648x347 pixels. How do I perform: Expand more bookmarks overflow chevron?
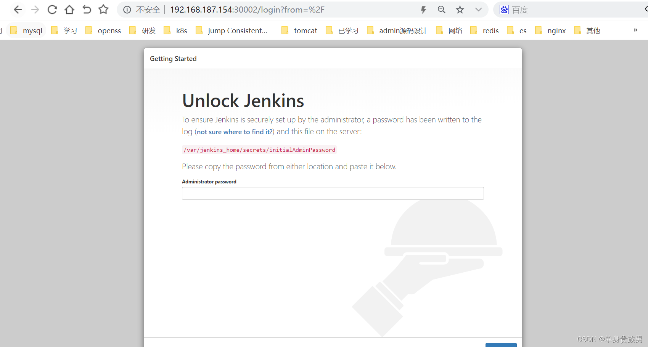pos(635,30)
